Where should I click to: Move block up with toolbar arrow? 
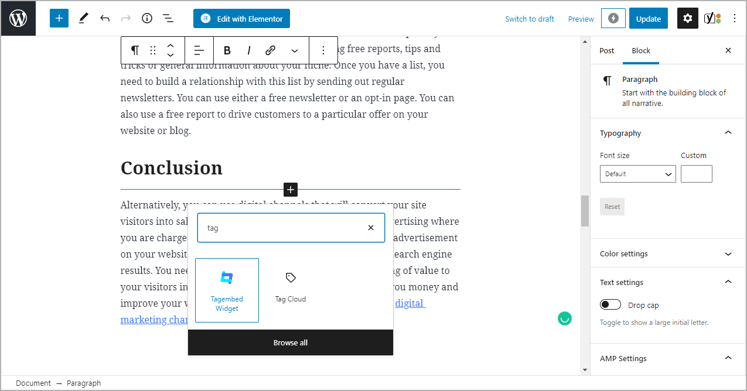170,45
